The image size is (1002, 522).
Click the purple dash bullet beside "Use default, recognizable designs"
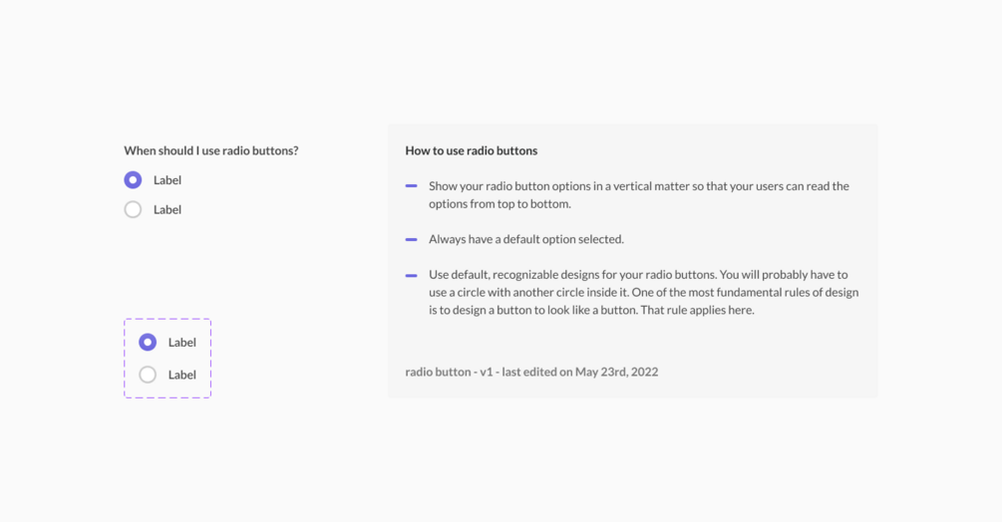pos(411,275)
